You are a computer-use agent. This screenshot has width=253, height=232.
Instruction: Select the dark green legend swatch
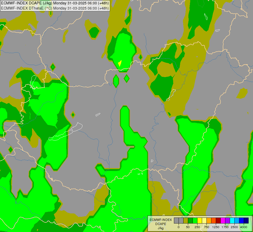(190, 220)
